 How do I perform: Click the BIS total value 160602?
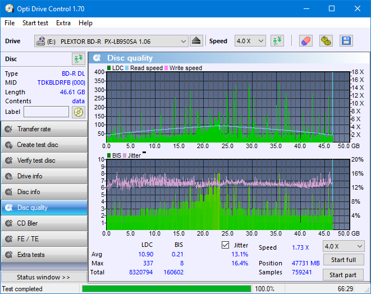[x=173, y=272]
